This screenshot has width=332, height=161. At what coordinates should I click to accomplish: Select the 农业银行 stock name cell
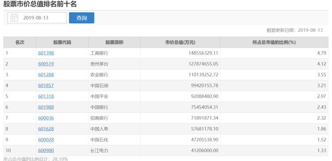(114, 75)
